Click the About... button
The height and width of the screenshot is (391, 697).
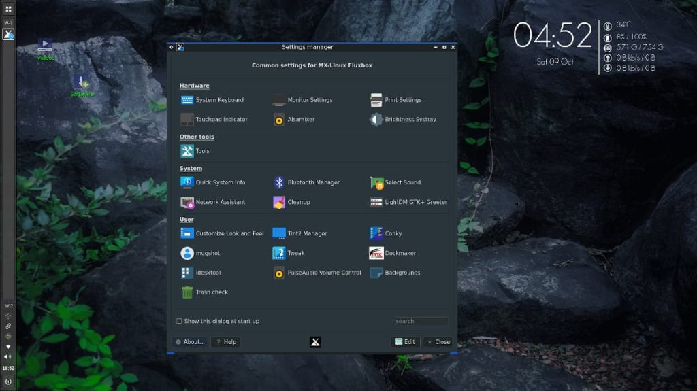[191, 342]
